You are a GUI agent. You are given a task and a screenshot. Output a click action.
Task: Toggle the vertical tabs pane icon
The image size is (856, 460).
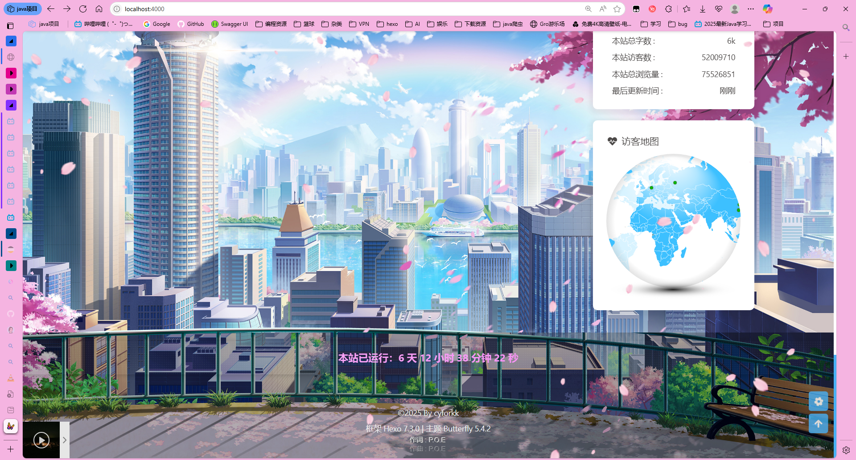[x=10, y=26]
